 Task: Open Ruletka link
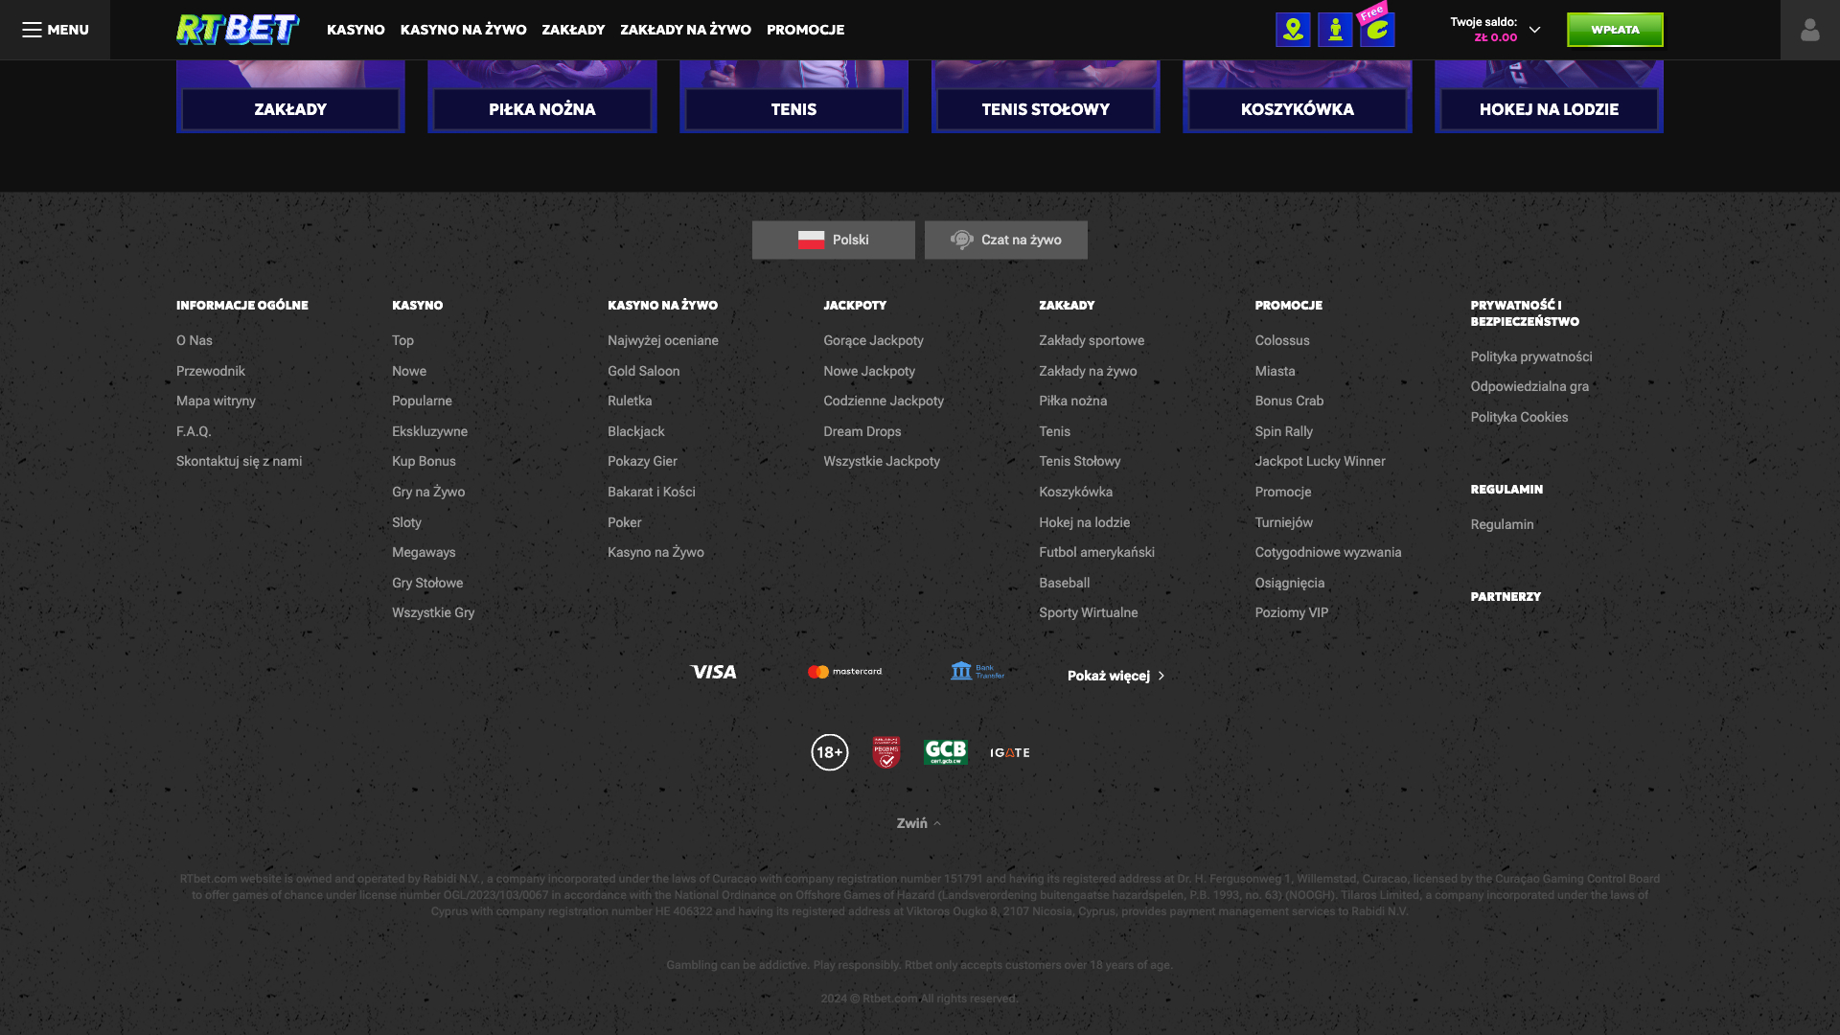point(630,401)
